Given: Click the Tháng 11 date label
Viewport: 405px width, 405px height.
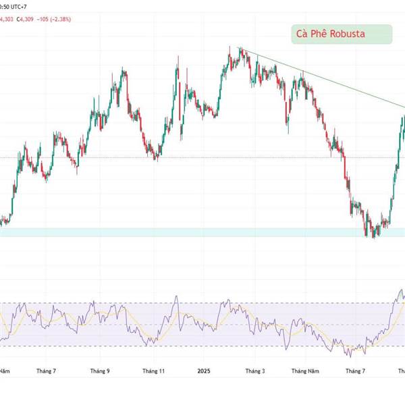Looking at the screenshot, I should click(153, 371).
